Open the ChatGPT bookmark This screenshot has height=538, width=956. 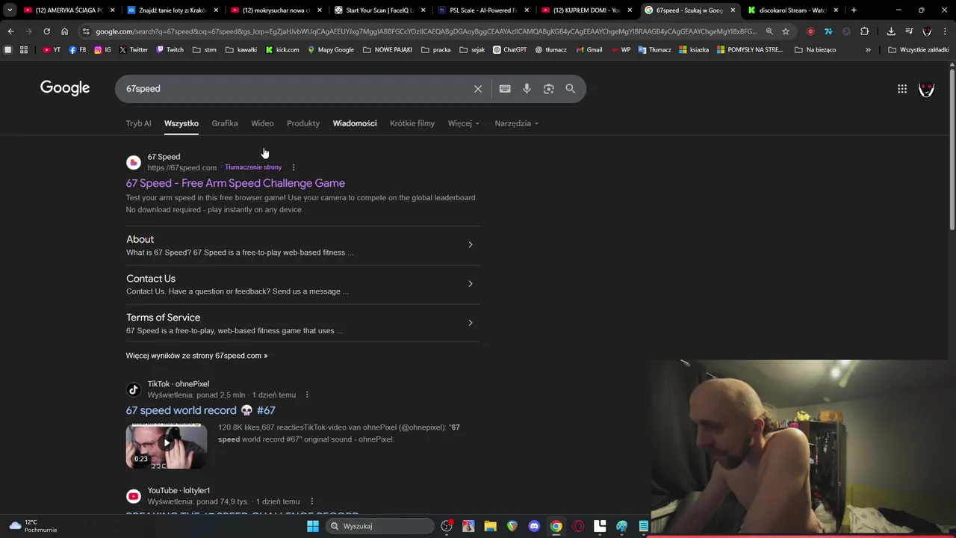tap(510, 50)
